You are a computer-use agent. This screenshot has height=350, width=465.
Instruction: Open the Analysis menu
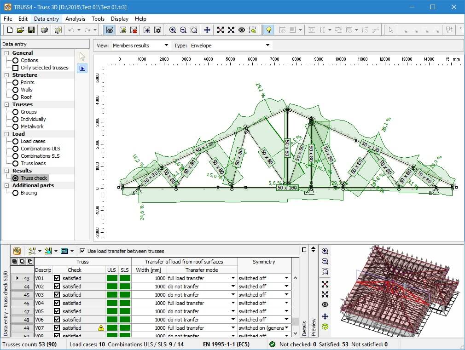click(75, 19)
